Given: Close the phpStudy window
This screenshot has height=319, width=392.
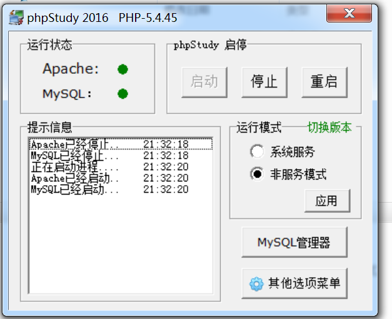Looking at the screenshot, I should (349, 14).
